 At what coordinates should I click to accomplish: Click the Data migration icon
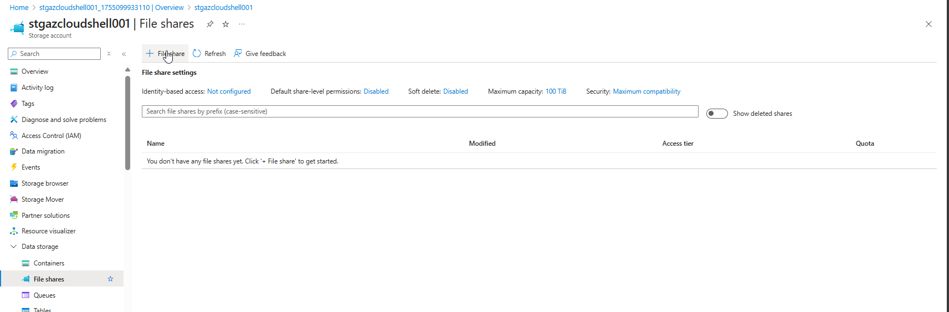tap(14, 151)
